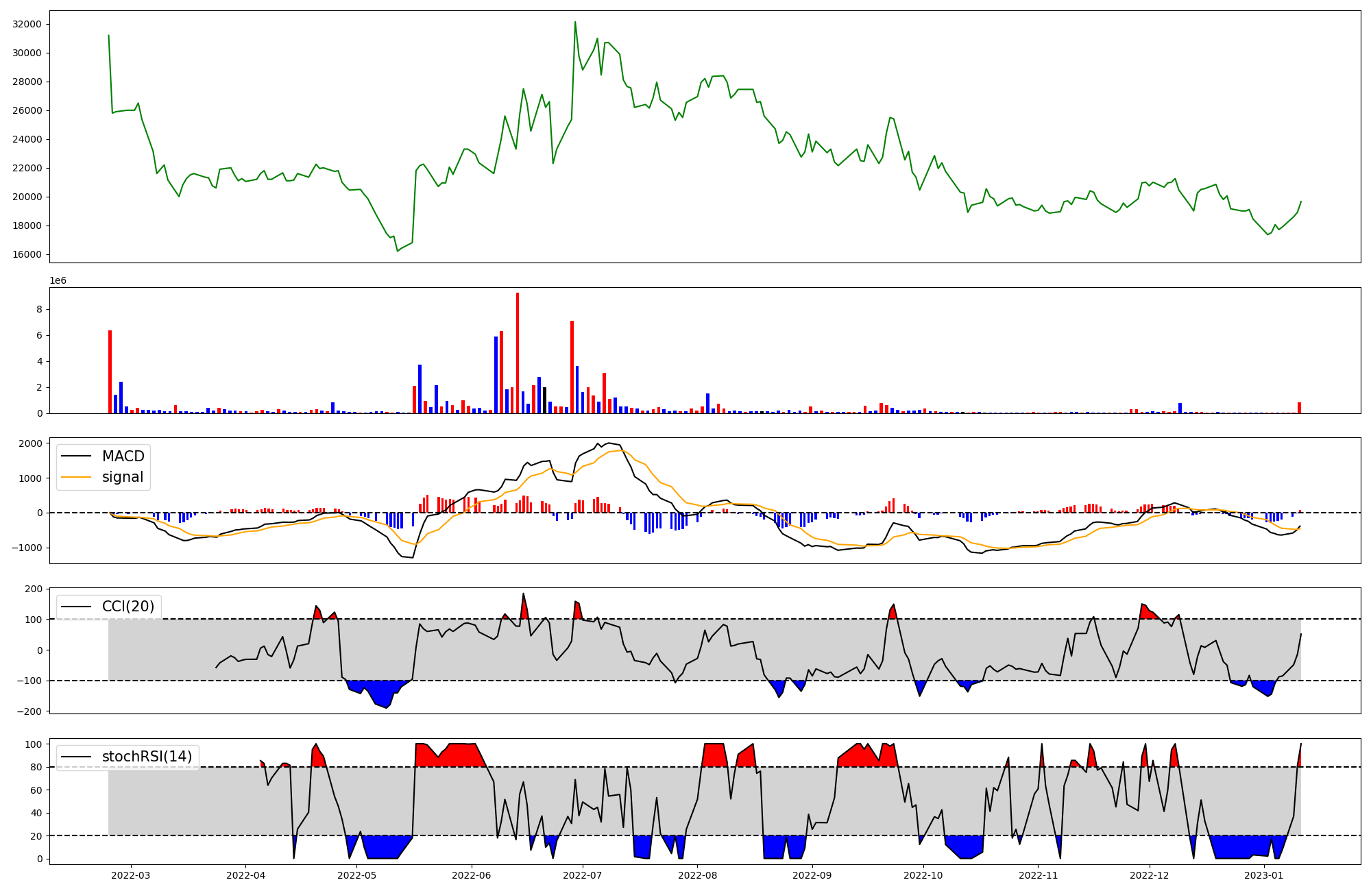This screenshot has width=1371, height=891.
Task: Click the 32000 price axis tick label
Action: [27, 24]
